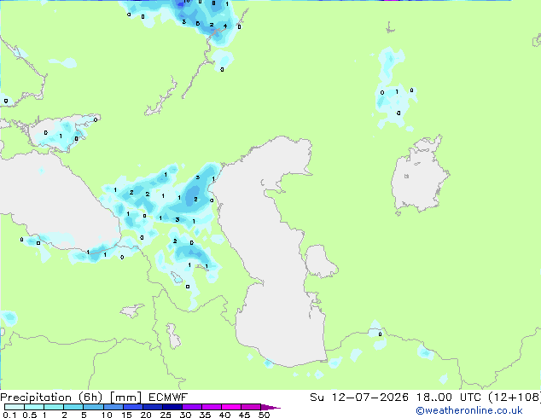
Task: Click the 15 to 20 mm legend swatch
Action: tap(132, 407)
